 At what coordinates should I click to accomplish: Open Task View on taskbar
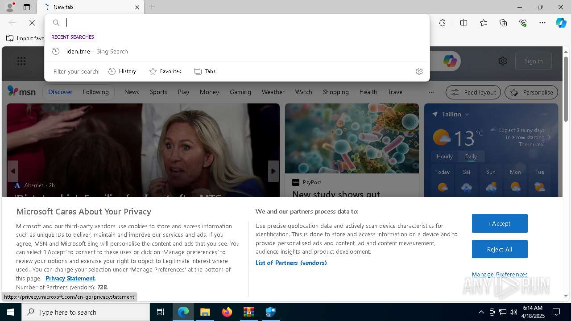click(161, 312)
